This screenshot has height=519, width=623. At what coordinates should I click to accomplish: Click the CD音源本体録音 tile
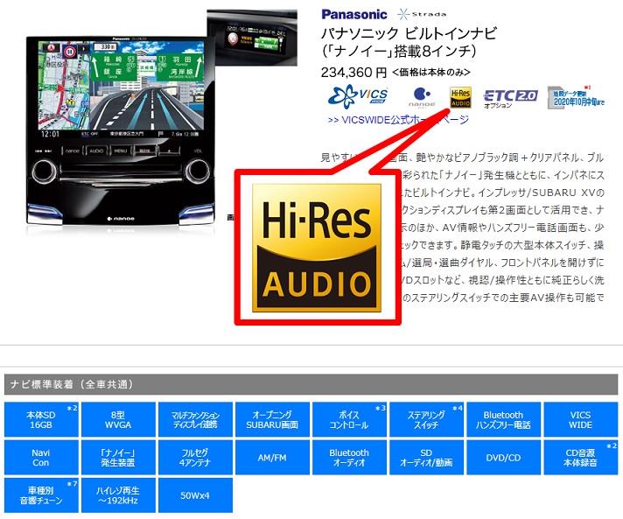581,458
